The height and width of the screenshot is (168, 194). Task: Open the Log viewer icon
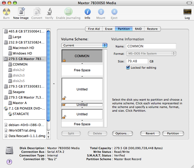(x=187, y=12)
